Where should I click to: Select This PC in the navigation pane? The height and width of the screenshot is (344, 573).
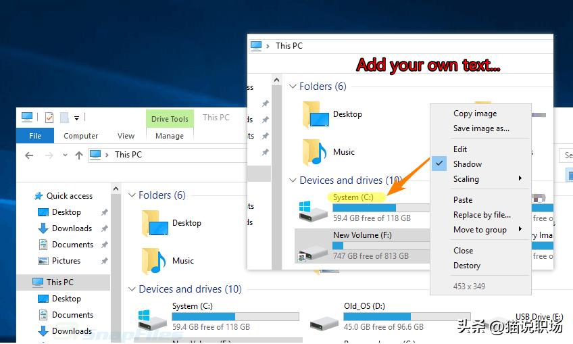(59, 282)
